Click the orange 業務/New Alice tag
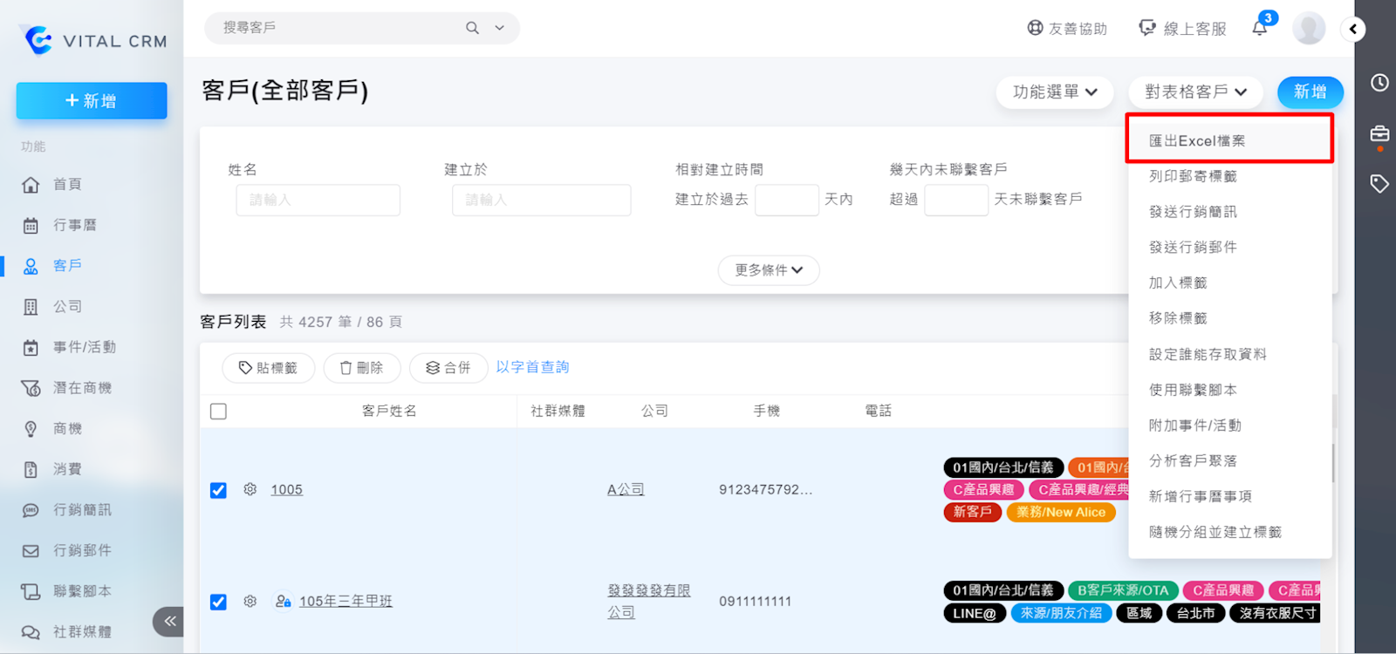1396x654 pixels. [1060, 512]
